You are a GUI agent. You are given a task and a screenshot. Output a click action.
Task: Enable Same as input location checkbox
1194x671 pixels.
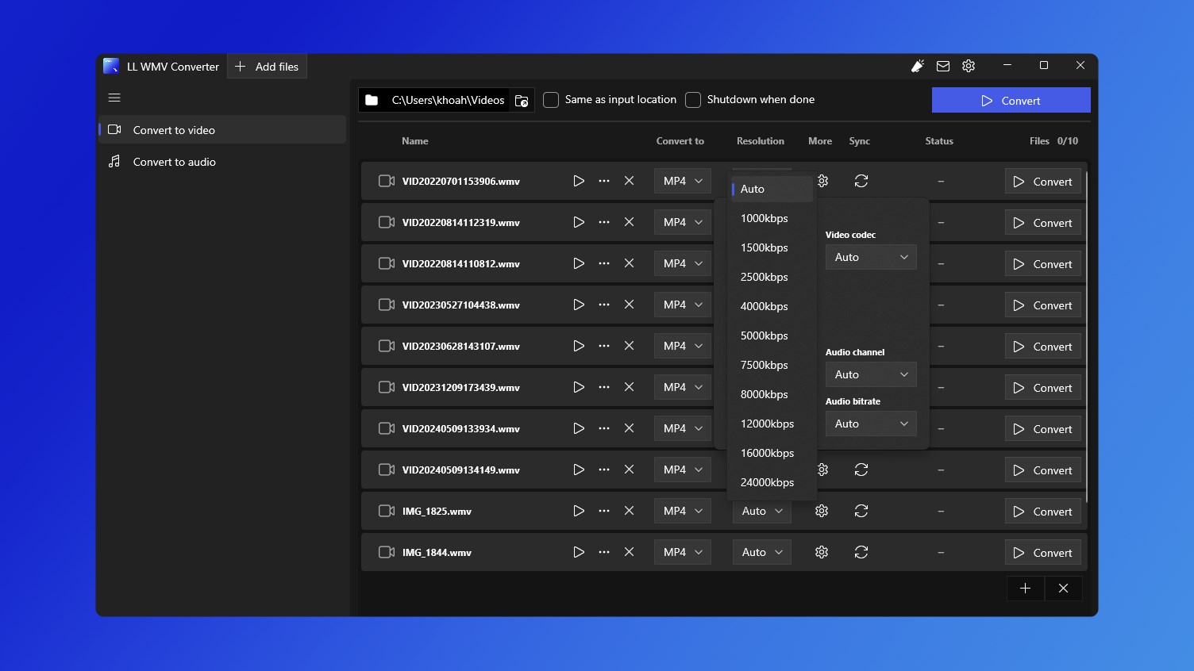click(x=551, y=100)
